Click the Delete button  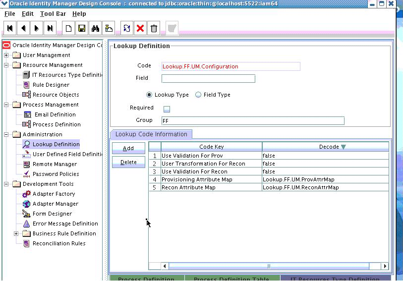[128, 162]
